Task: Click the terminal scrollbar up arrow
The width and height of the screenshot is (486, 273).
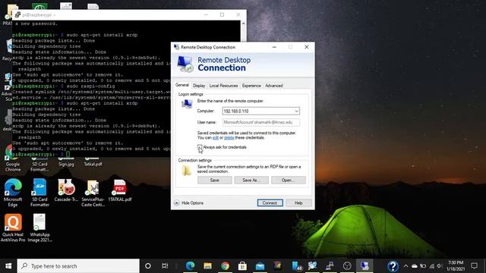Action: 243,24
